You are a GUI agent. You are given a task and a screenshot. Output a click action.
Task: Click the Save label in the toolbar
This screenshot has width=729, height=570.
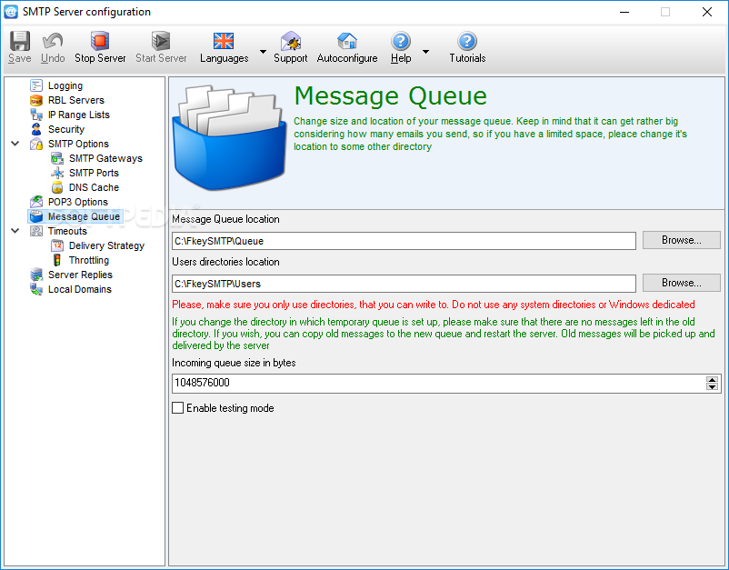coord(19,58)
